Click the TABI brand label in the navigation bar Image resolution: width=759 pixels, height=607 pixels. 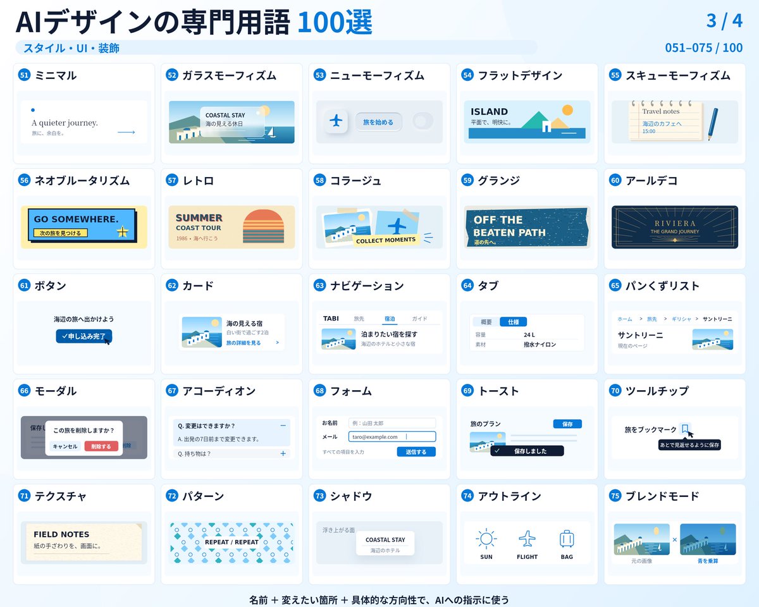[x=331, y=319]
